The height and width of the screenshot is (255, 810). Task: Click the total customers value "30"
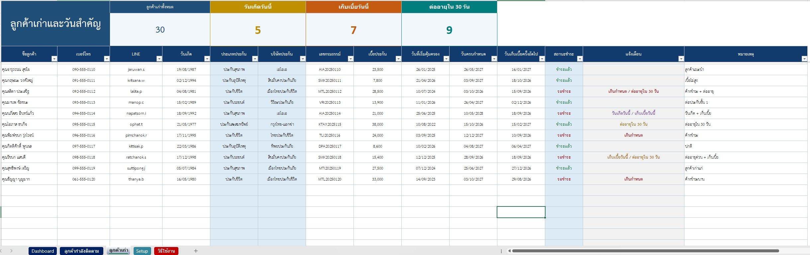(160, 30)
